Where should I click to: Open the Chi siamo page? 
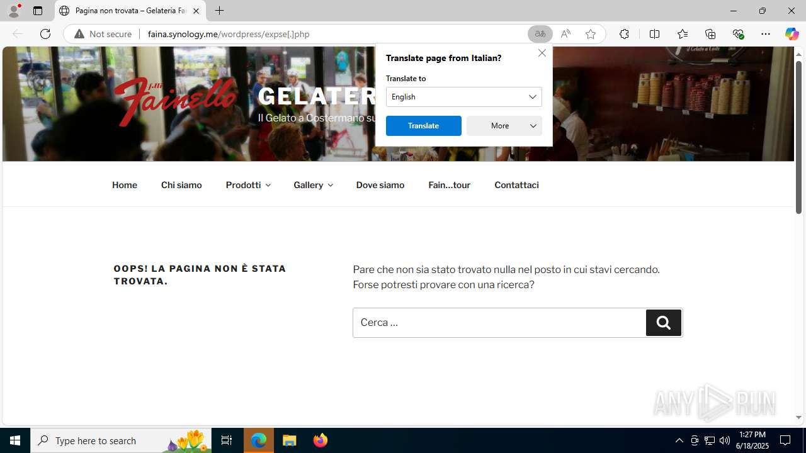(181, 185)
